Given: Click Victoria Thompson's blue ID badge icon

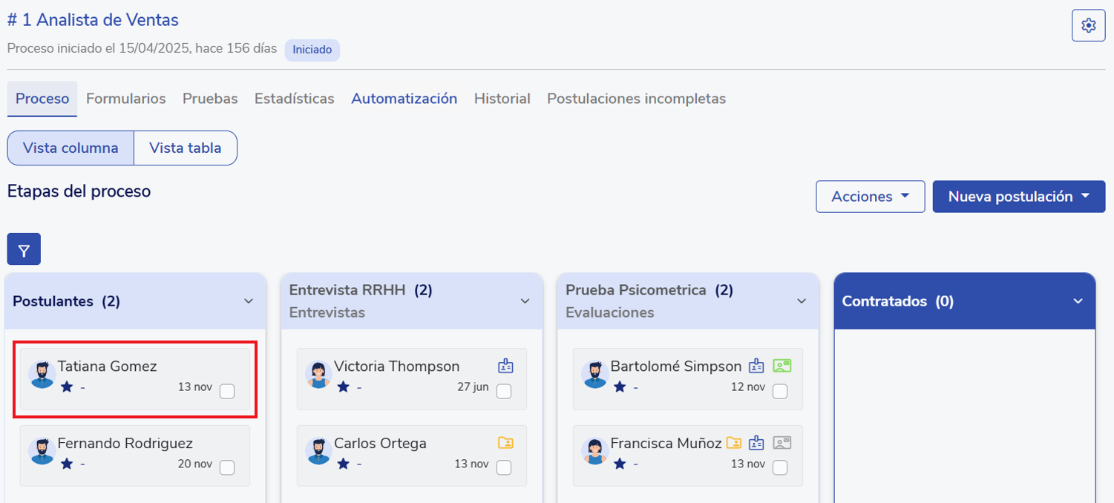Looking at the screenshot, I should tap(505, 366).
